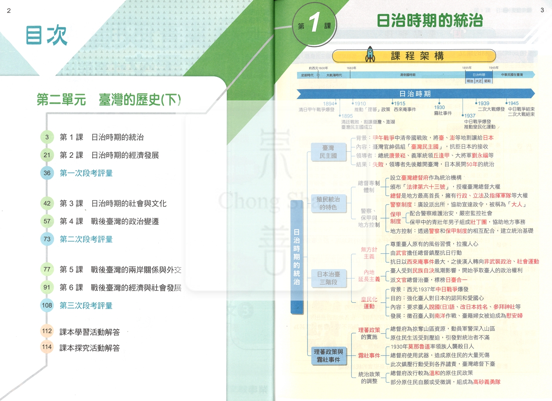552x401 pixels.
Task: Click the green page circle numbered 21
Action: click(47, 155)
